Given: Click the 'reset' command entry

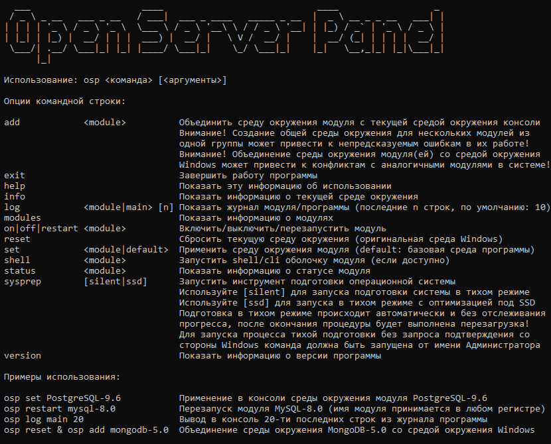Looking at the screenshot, I should [x=17, y=239].
